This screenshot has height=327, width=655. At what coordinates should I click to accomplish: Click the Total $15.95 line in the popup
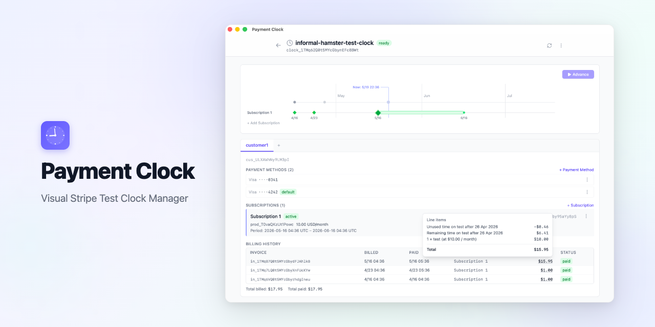[487, 250]
